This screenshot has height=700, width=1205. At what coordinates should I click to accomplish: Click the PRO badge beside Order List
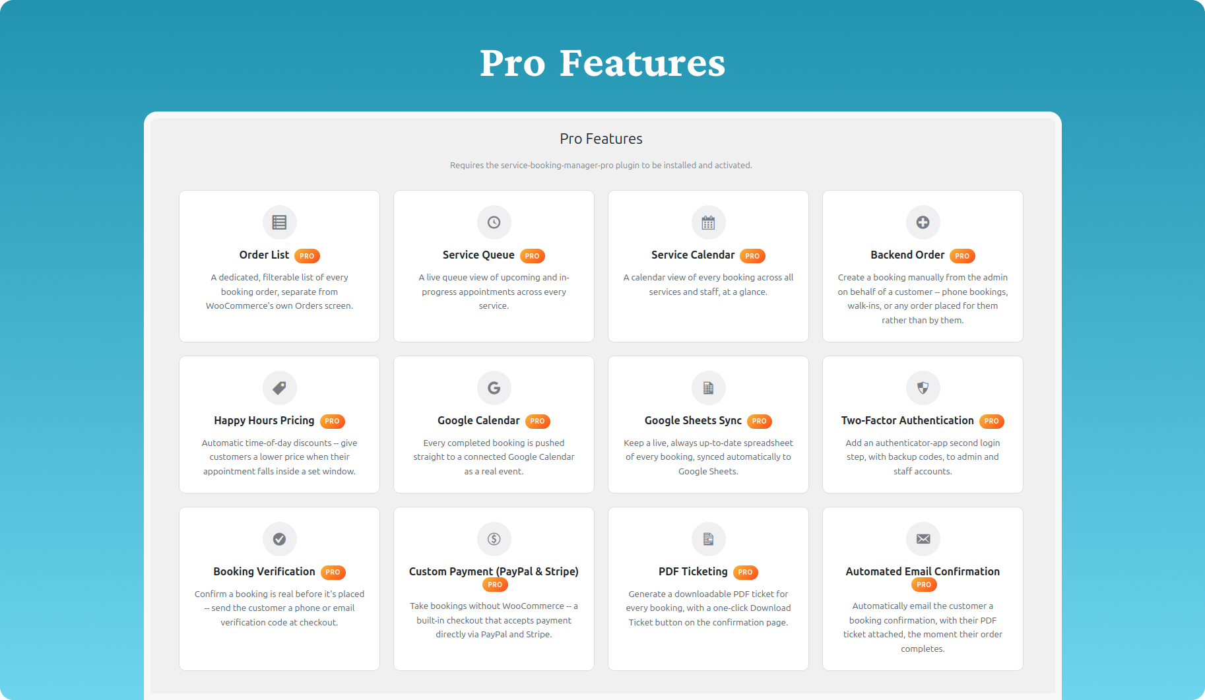click(x=307, y=256)
